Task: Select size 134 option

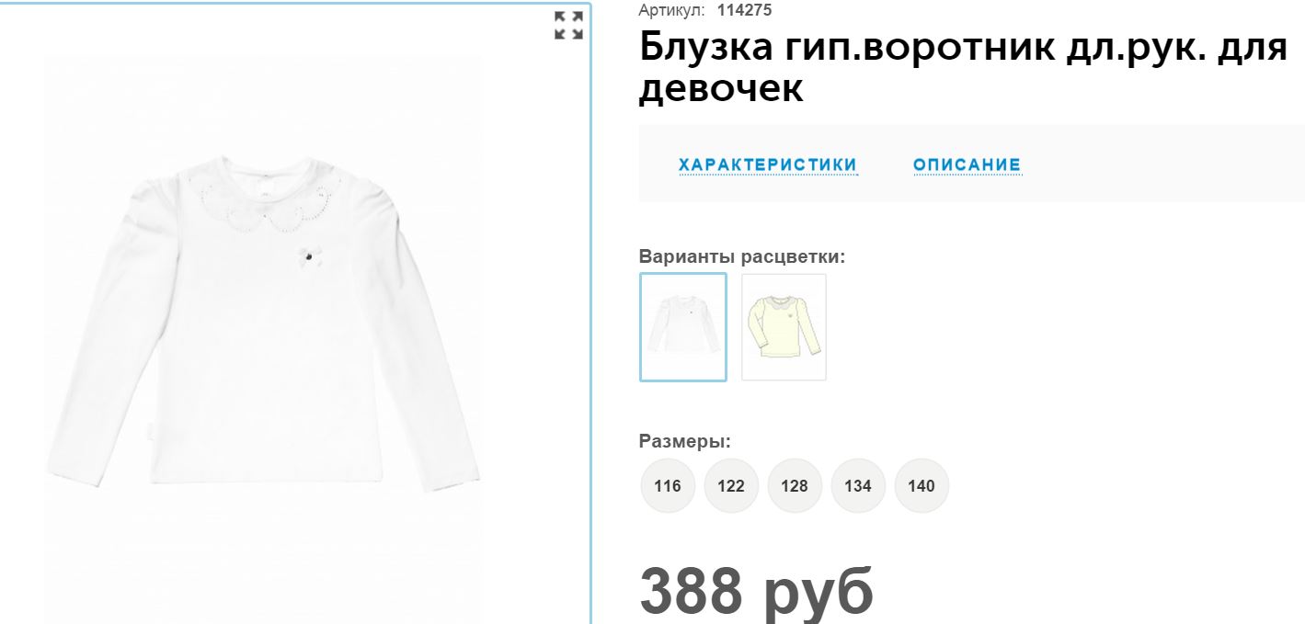Action: pos(858,485)
